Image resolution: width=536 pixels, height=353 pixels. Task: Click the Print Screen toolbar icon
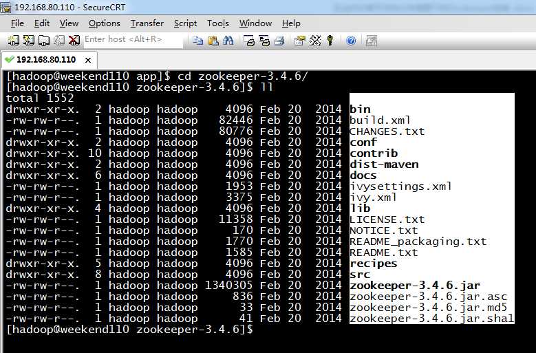pos(249,41)
